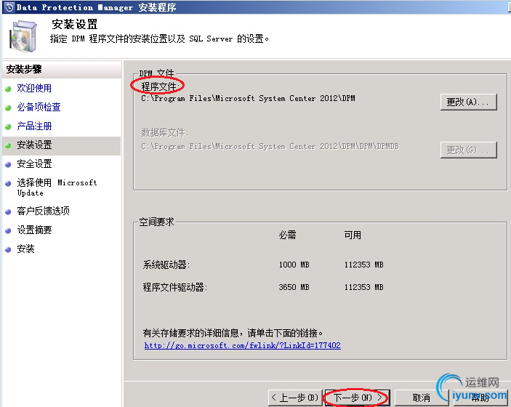Click the 数据库文件 label

(x=165, y=132)
